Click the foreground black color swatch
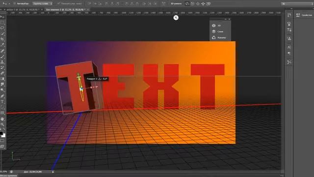The height and width of the screenshot is (177, 314). pyautogui.click(x=1, y=133)
